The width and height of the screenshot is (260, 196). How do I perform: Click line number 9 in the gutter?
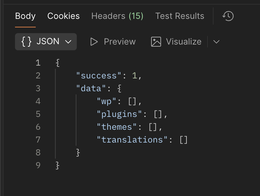tap(38, 165)
